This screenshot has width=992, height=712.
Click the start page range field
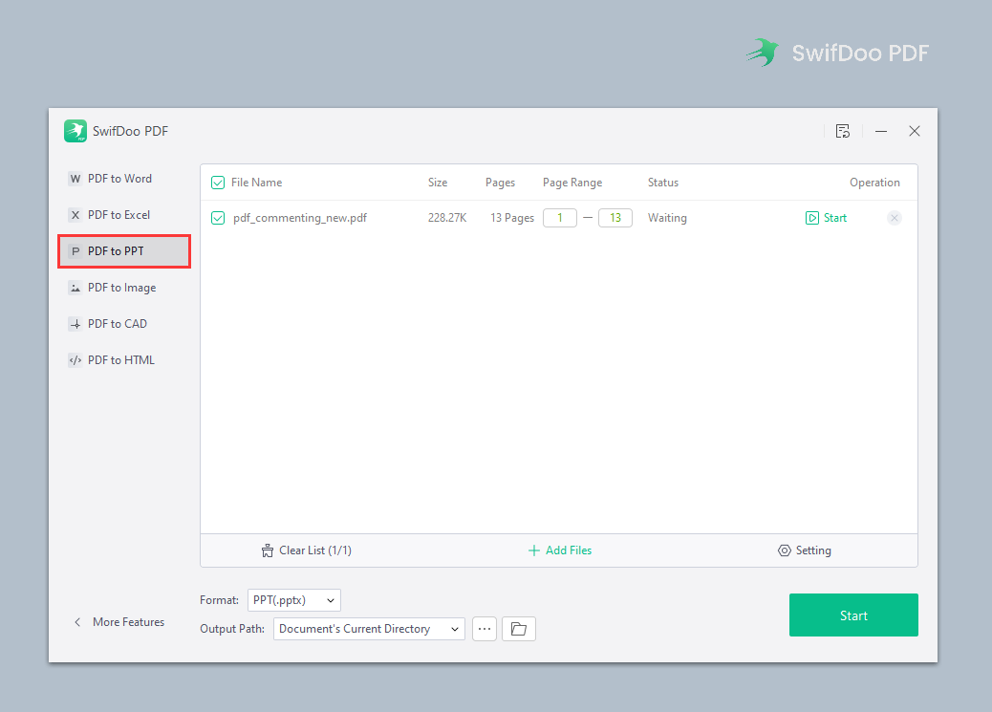click(x=559, y=218)
